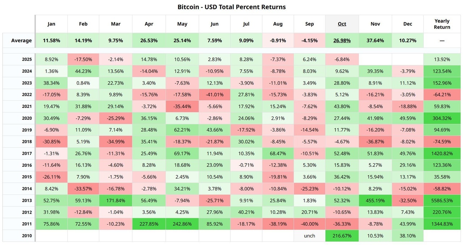Viewport: 463px width, 245px height.
Task: Click the 2025 year row label
Action: [27, 59]
